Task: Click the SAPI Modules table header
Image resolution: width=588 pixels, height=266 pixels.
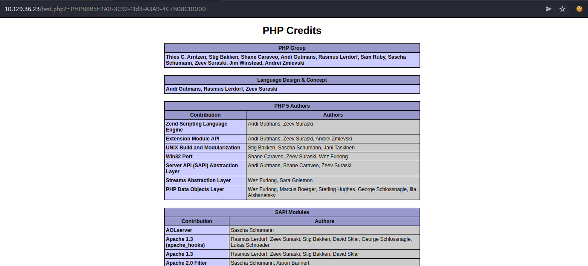Action: tap(292, 212)
